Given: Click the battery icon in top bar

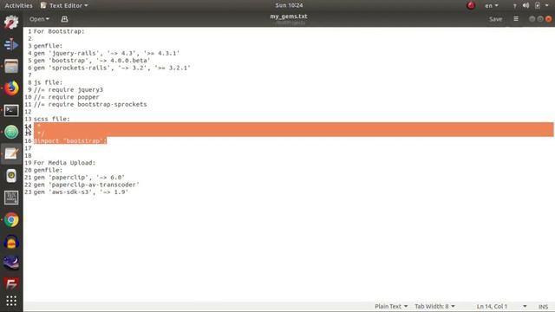Looking at the screenshot, I should 538,5.
